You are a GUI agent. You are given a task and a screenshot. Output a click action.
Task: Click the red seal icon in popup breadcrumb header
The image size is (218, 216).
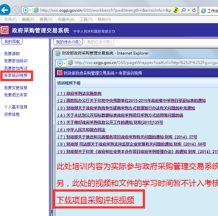(x=60, y=73)
